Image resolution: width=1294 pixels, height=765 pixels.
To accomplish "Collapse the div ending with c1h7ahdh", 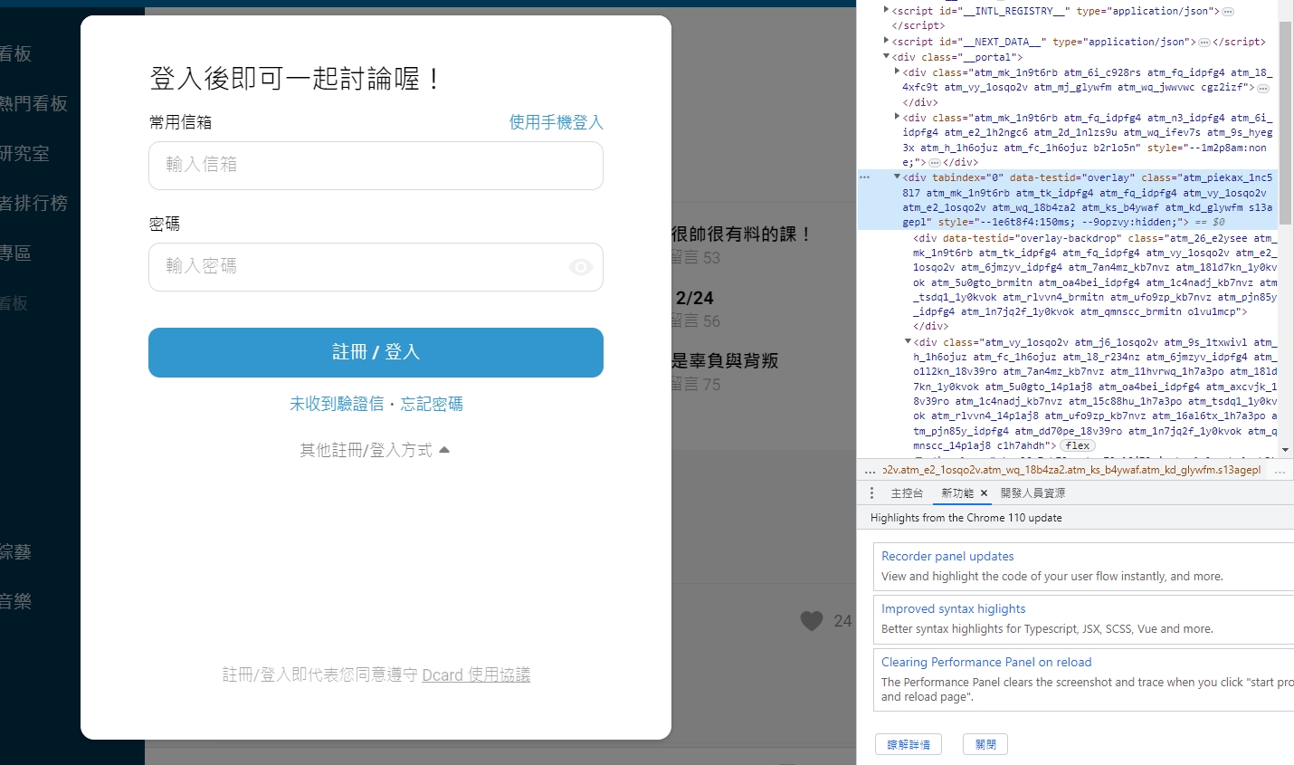I will tap(908, 342).
